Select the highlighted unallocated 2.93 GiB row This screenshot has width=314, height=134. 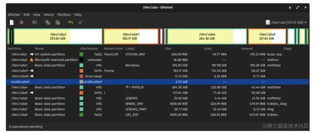click(158, 82)
